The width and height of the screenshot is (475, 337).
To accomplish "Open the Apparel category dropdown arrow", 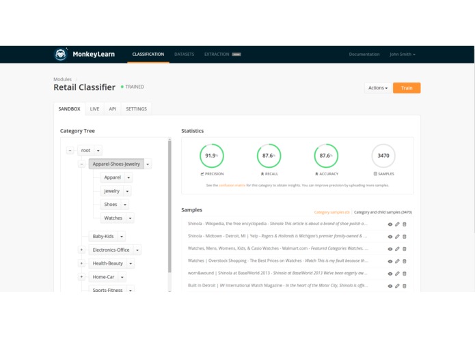I will coord(128,178).
